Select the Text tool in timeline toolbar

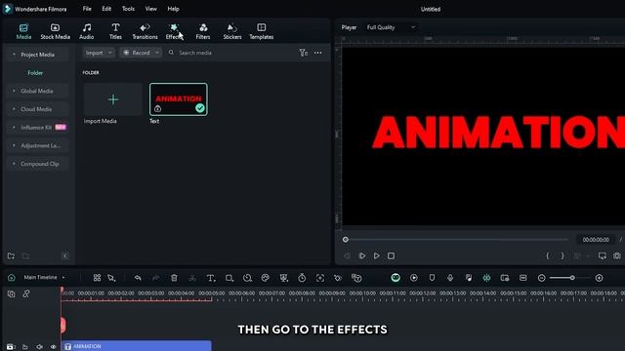tap(211, 278)
